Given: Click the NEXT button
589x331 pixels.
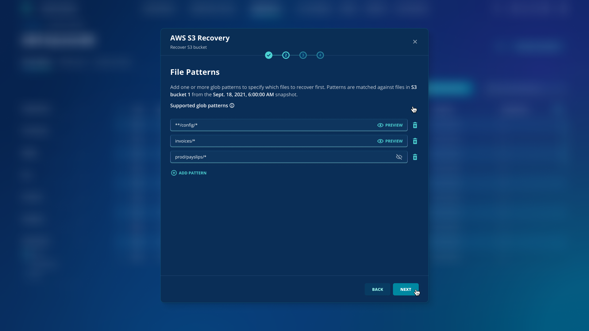Looking at the screenshot, I should click(x=406, y=289).
